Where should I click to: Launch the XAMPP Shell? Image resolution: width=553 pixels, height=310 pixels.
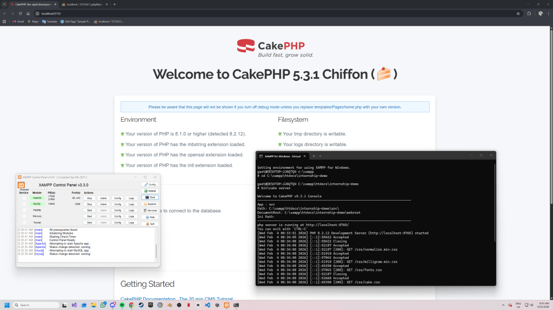(150, 197)
